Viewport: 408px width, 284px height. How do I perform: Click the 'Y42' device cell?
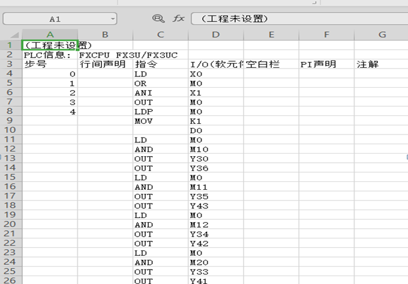[x=216, y=243]
